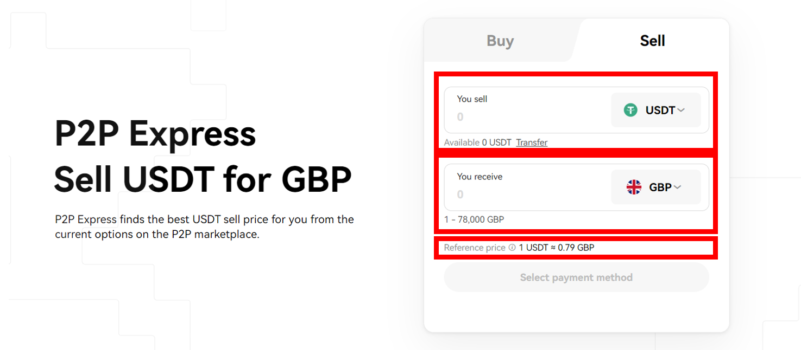The width and height of the screenshot is (801, 350).
Task: Click the P2P Express heading line
Action: coord(155,133)
